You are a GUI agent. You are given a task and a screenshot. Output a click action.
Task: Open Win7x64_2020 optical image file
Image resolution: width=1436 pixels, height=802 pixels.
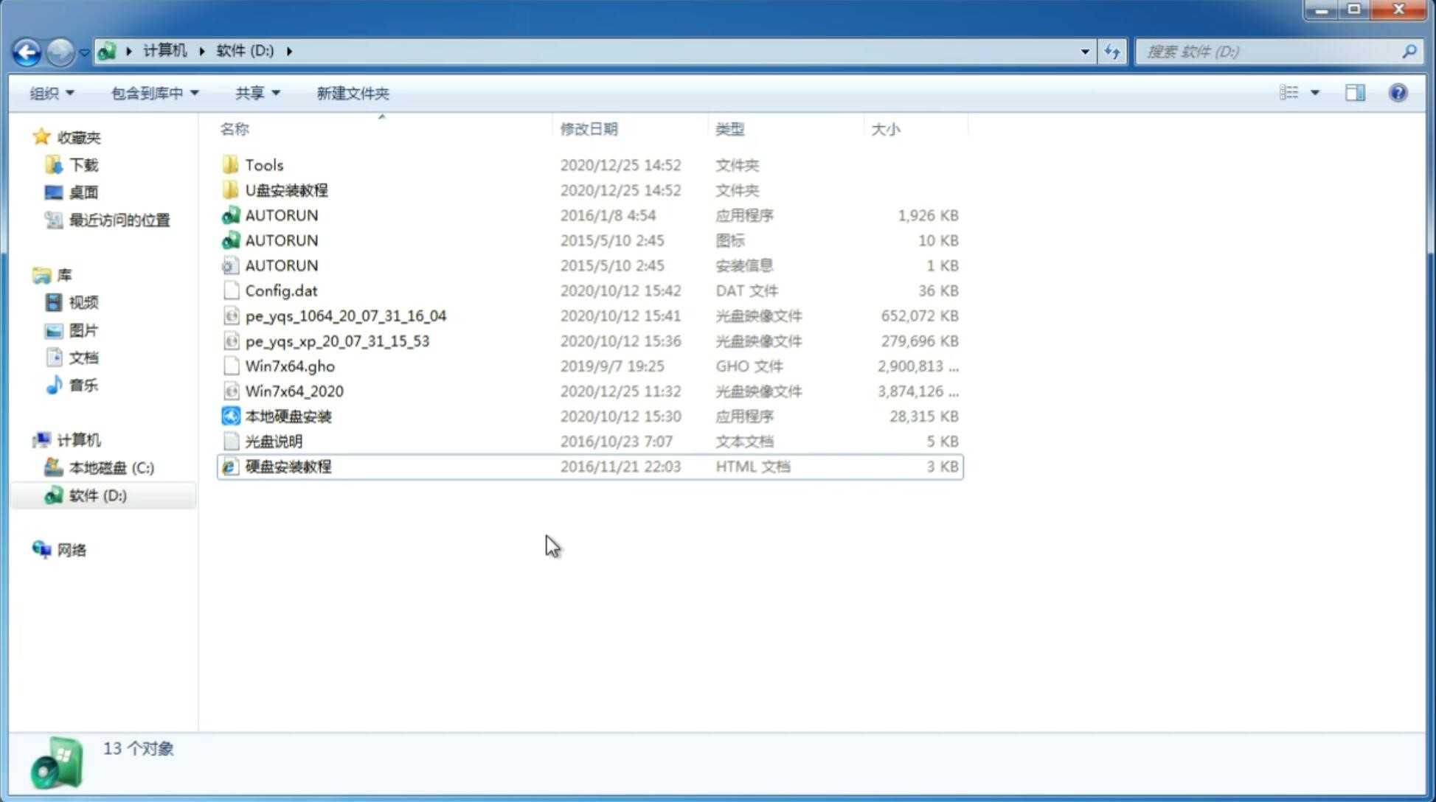point(293,391)
